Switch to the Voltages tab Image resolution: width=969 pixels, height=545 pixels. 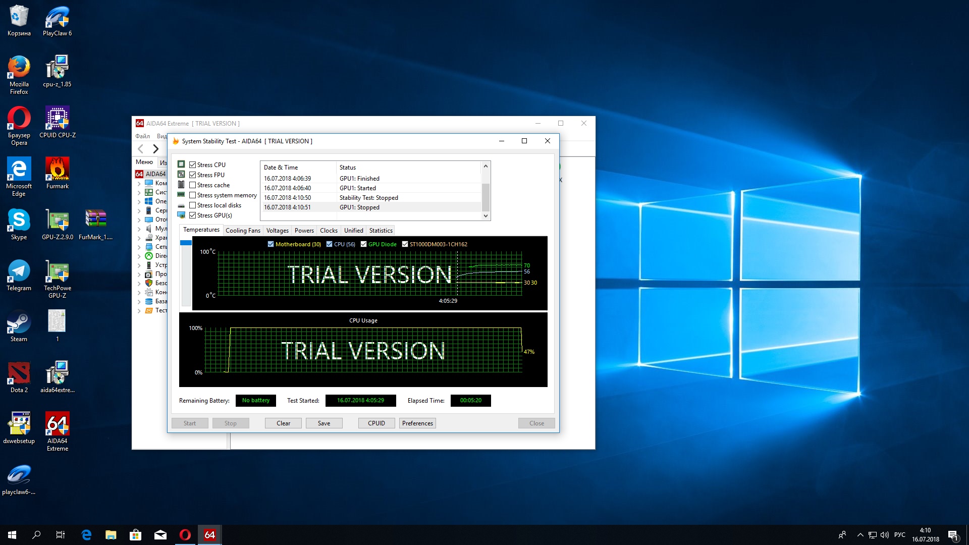277,231
